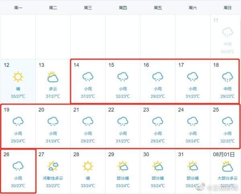The width and height of the screenshot is (241, 194).
Task: Click the moderate rain icon on day 18
Action: point(227,77)
